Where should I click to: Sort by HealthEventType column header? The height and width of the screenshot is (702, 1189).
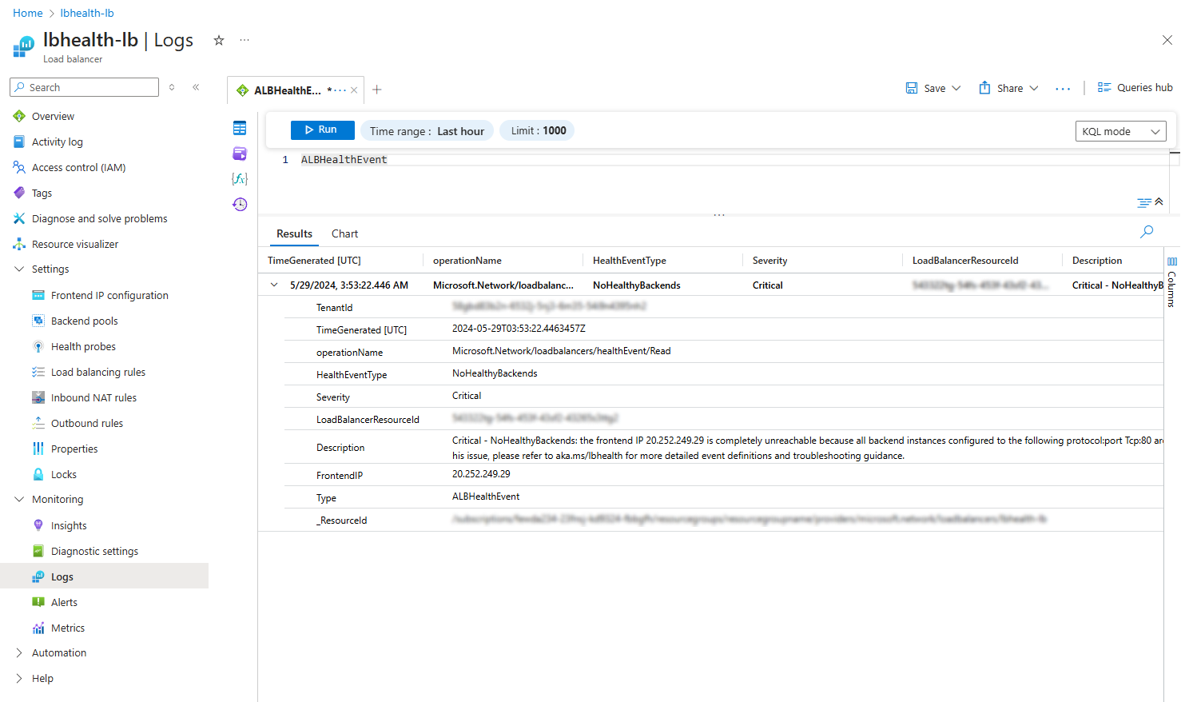tap(629, 261)
